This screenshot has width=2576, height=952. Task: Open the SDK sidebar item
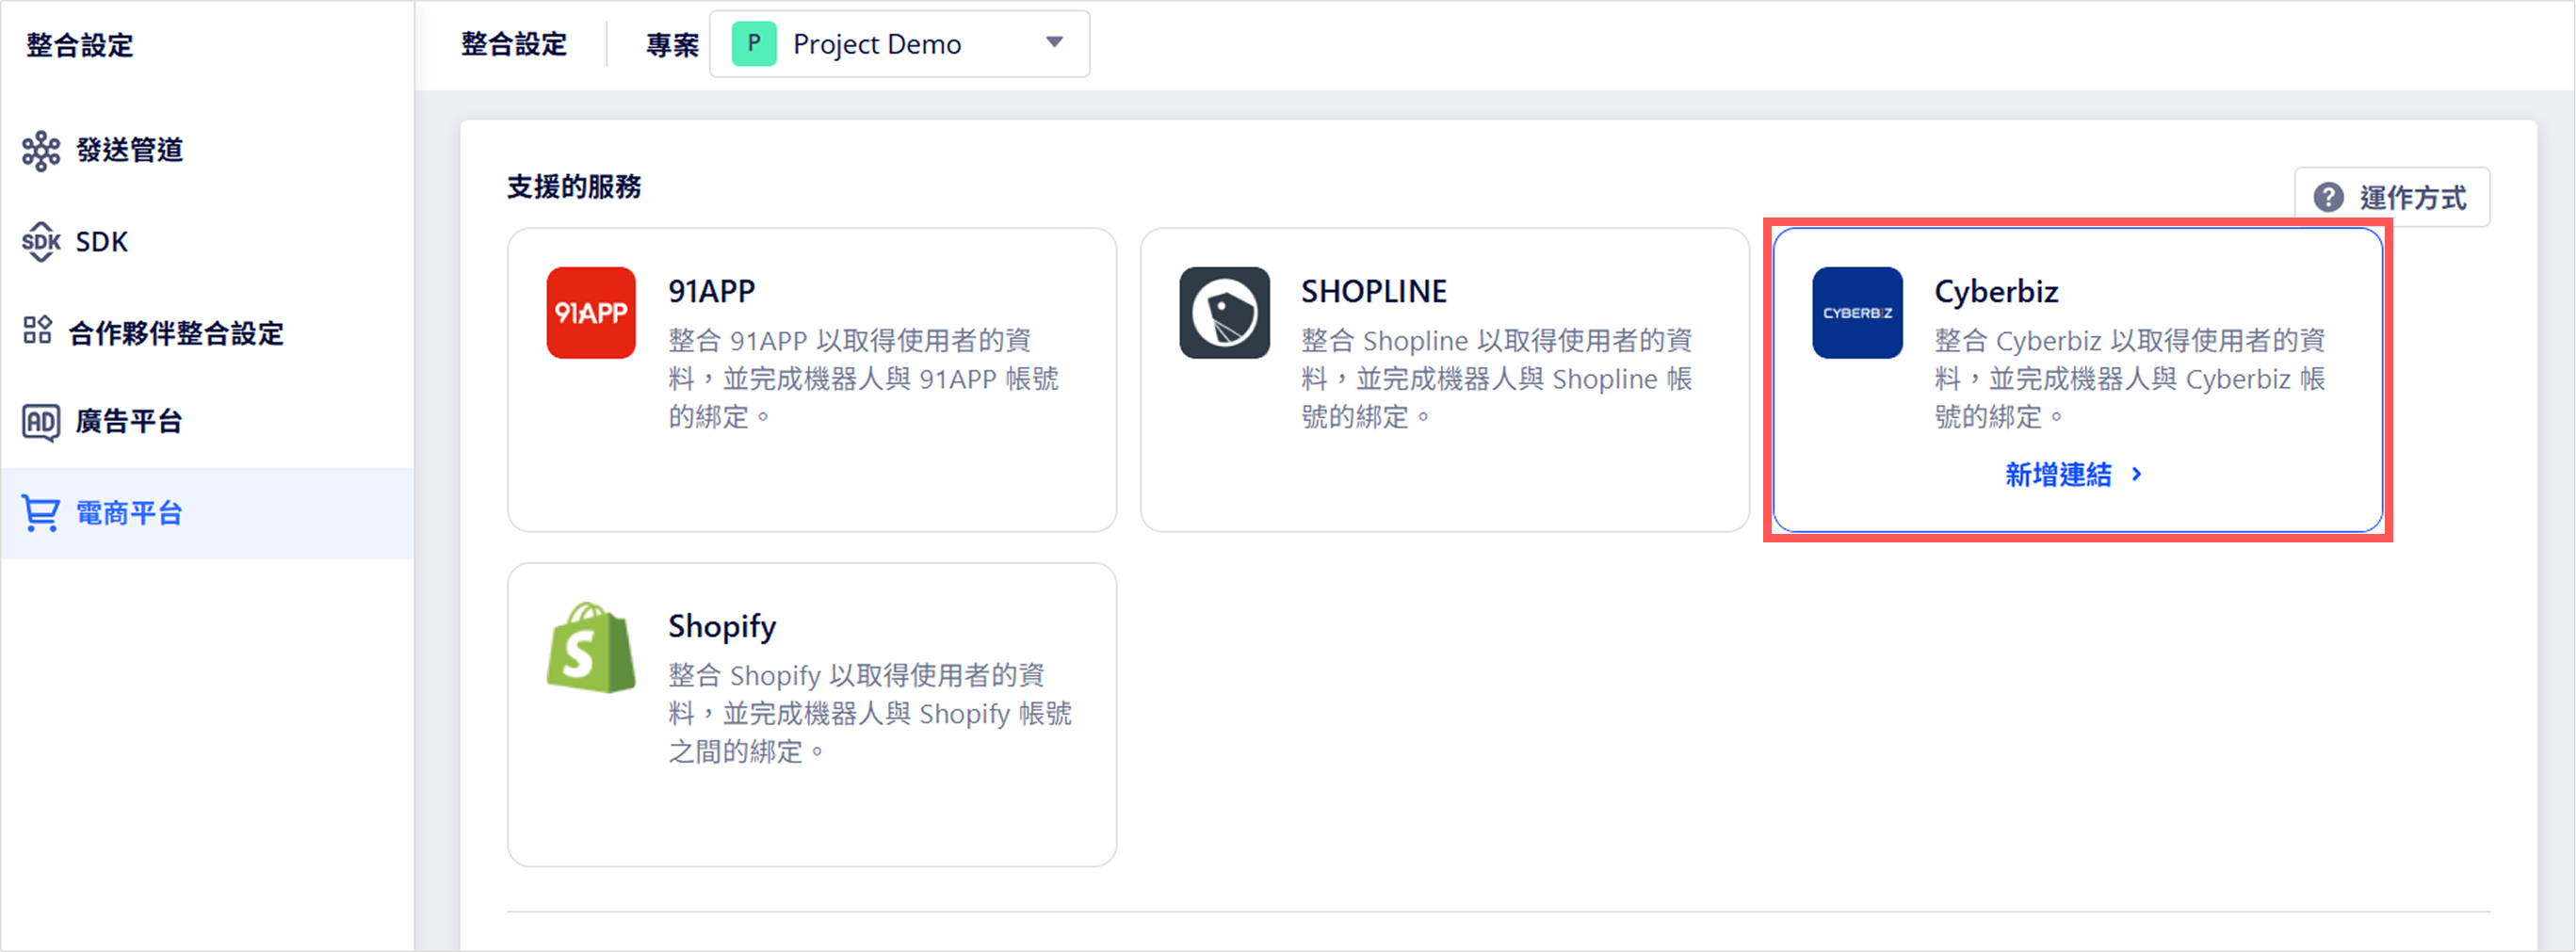click(x=207, y=242)
